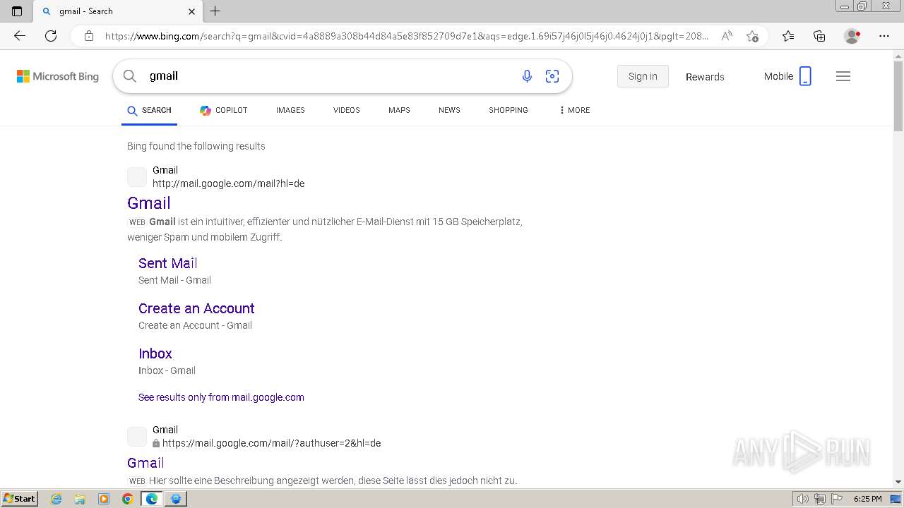Click the http://mail.google.com/mail?hl=de URL text

coord(229,183)
